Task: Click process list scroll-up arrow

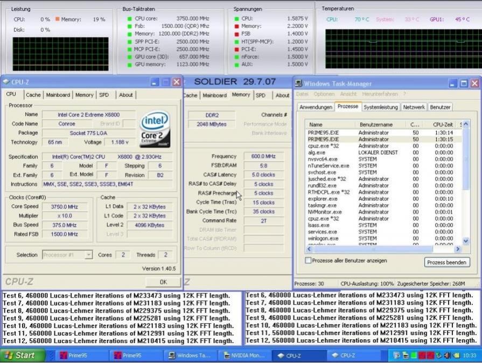Action: (x=466, y=124)
